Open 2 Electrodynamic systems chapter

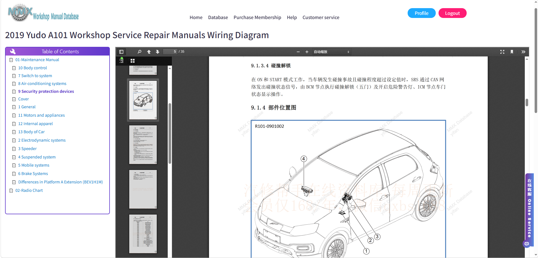(x=42, y=140)
